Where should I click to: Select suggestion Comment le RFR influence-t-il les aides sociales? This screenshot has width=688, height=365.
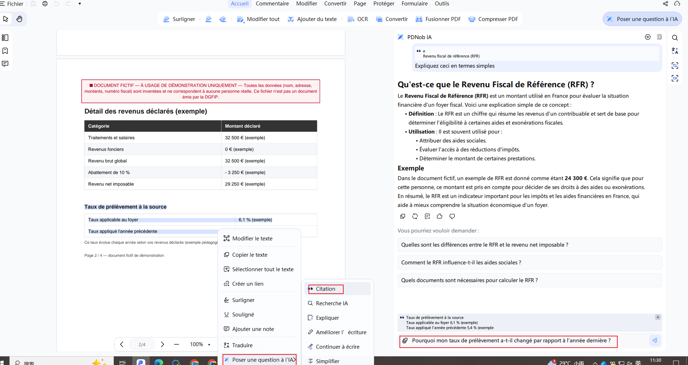[530, 263]
